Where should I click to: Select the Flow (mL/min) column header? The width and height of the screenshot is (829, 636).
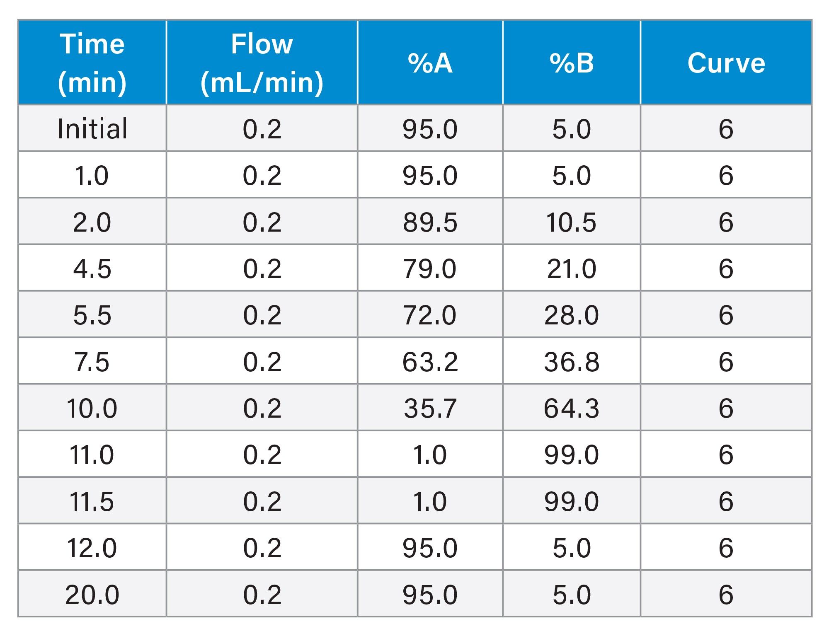[262, 62]
